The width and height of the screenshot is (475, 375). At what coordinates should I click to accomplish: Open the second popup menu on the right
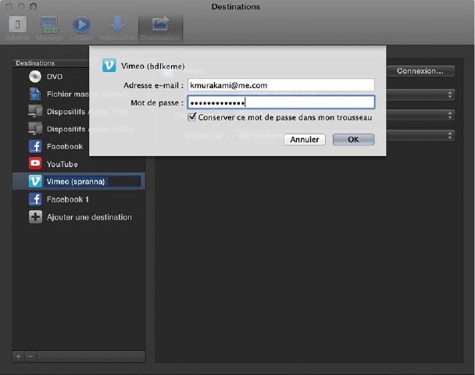[x=420, y=115]
